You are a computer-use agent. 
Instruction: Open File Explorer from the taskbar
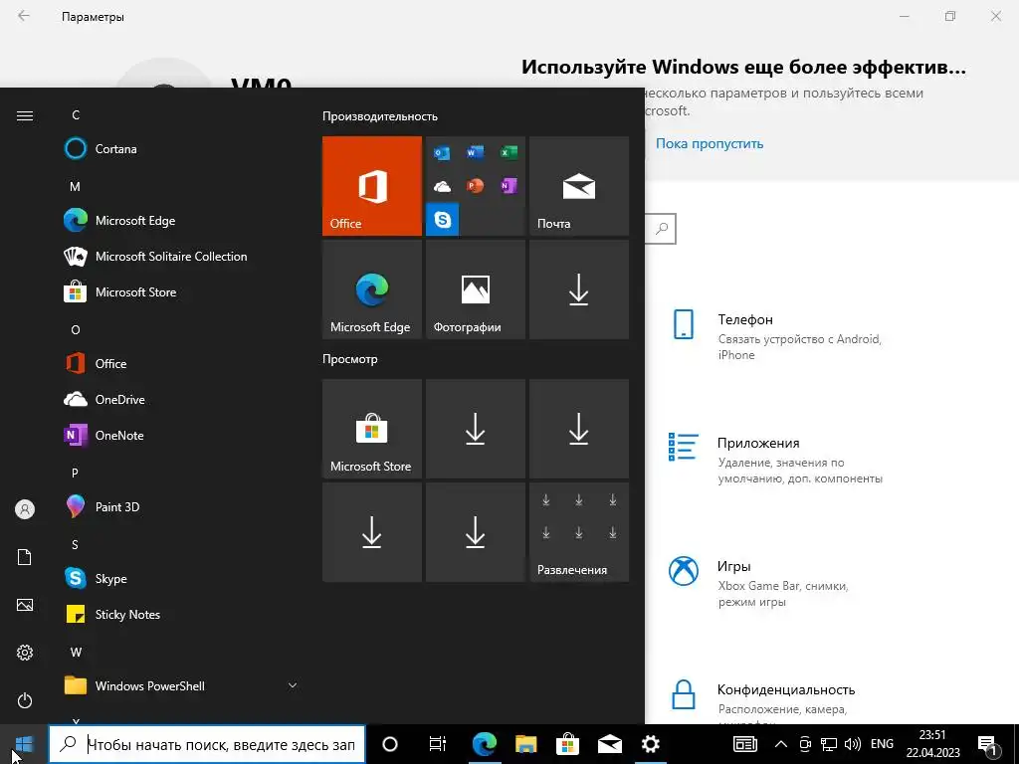pos(525,744)
